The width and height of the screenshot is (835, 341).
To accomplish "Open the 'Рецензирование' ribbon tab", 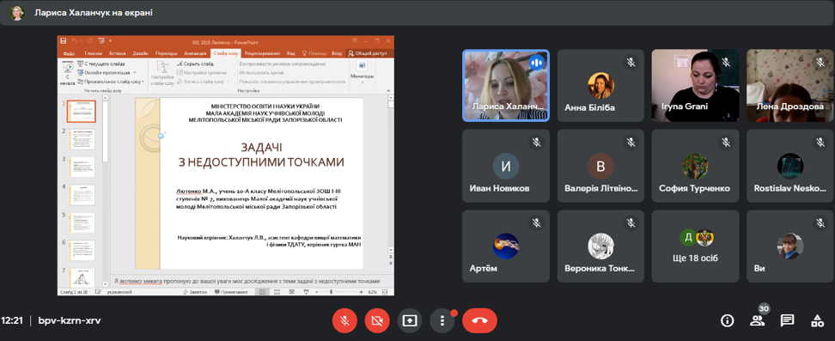I will (x=263, y=53).
